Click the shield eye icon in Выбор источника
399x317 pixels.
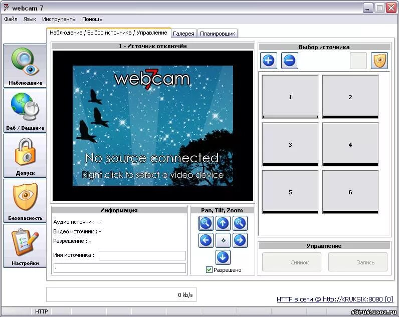[379, 61]
